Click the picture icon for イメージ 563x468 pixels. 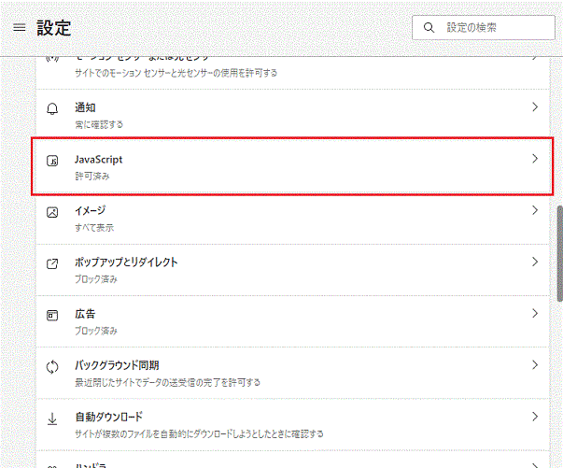coord(52,212)
